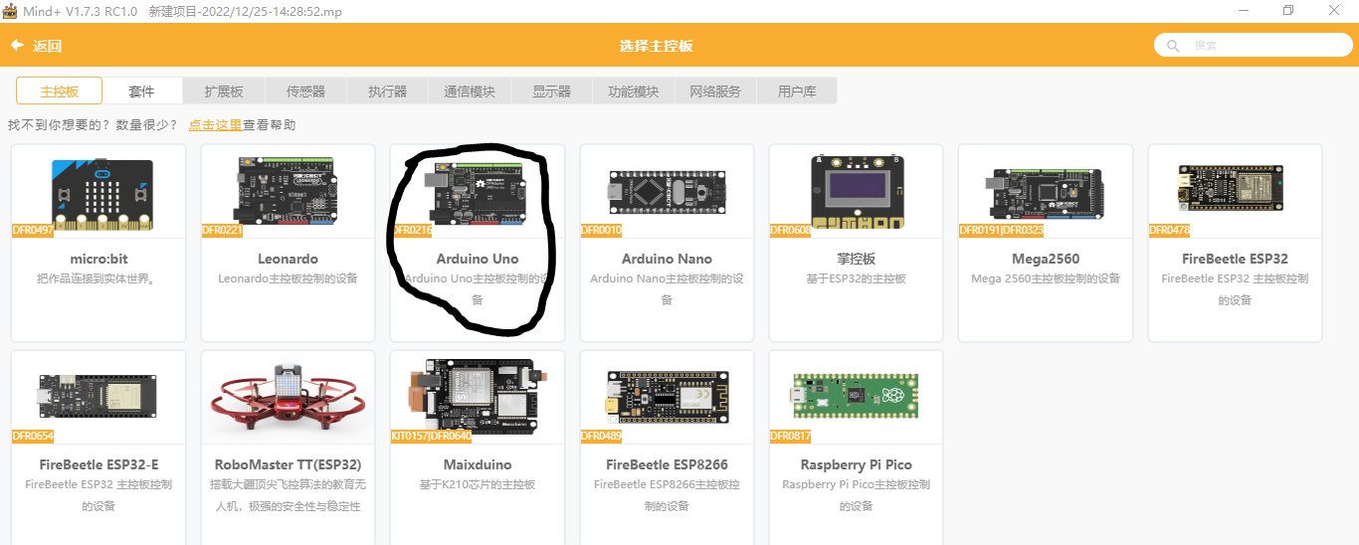Screen dimensions: 1359x545
Task: Open the 通信模块 tab
Action: [x=470, y=91]
